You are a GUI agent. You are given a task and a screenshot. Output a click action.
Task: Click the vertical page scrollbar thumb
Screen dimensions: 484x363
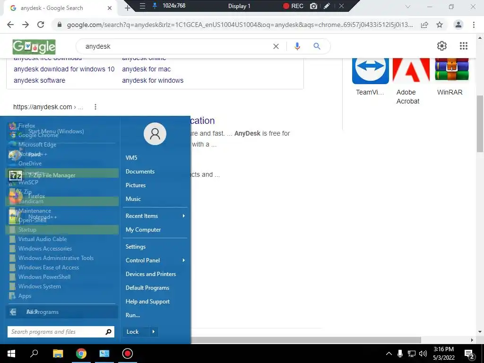tap(479, 124)
